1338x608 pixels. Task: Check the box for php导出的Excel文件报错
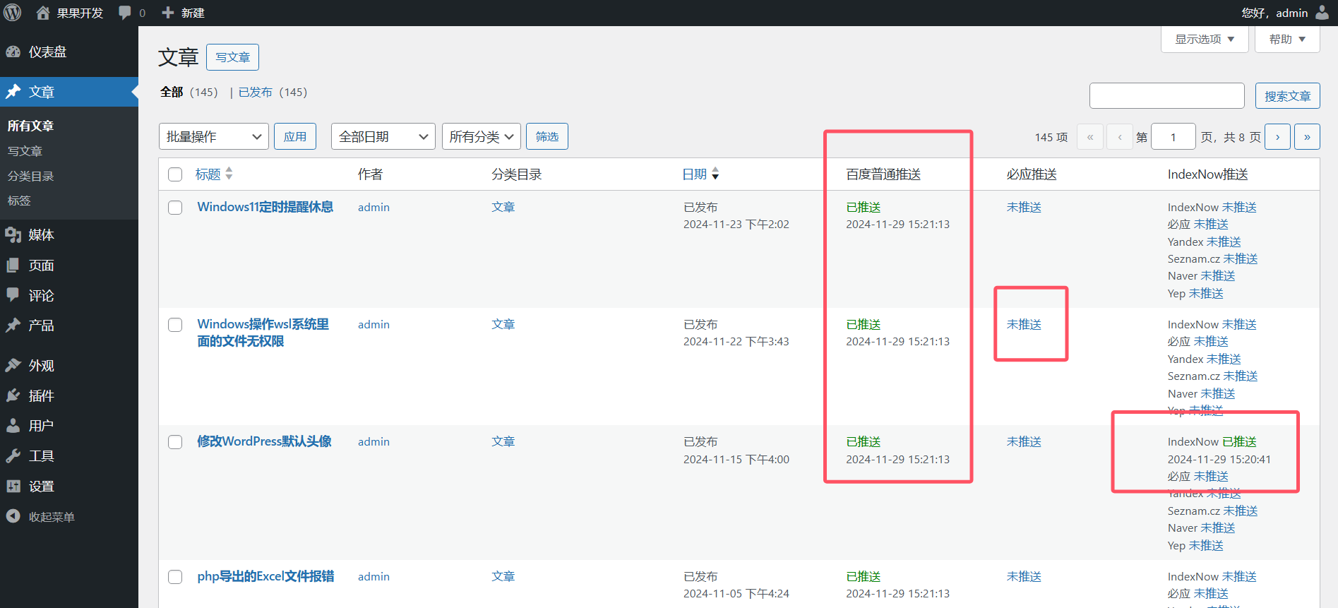tap(175, 577)
